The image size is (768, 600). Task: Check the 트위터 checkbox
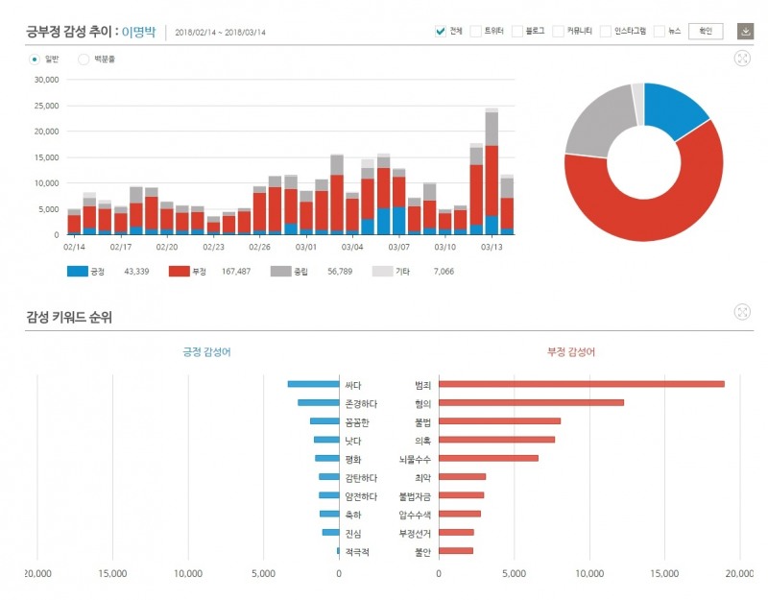[475, 31]
